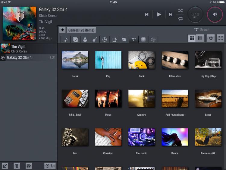
Task: Open the Internet radio antenna icon
Action: click(x=153, y=40)
